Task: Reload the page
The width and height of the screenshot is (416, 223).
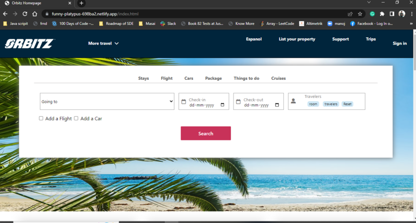Action: point(25,14)
